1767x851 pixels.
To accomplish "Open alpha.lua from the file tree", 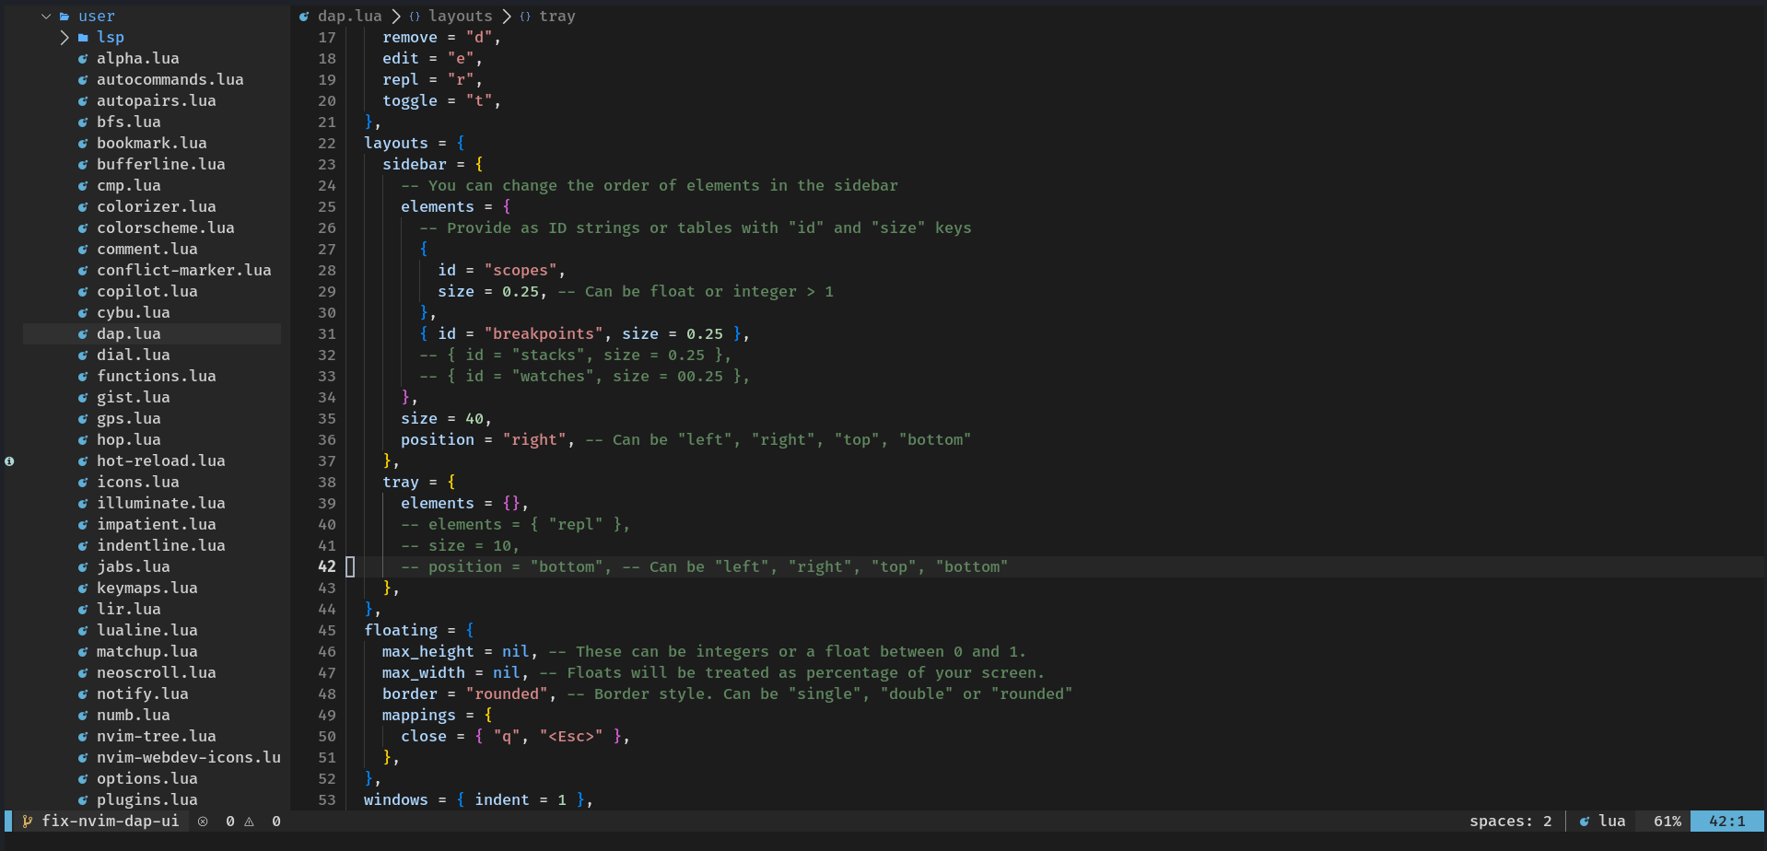I will (x=138, y=59).
